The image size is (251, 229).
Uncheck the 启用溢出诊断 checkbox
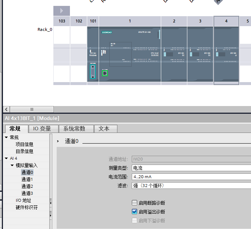[134, 212]
